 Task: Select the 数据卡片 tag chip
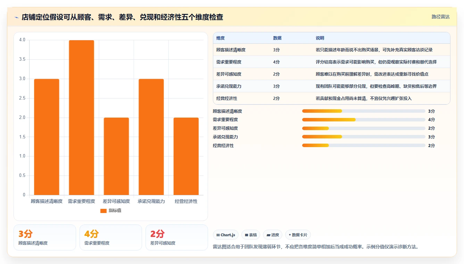coord(298,235)
